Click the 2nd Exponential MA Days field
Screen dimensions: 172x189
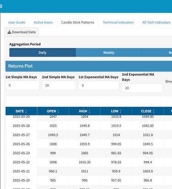click(142, 88)
